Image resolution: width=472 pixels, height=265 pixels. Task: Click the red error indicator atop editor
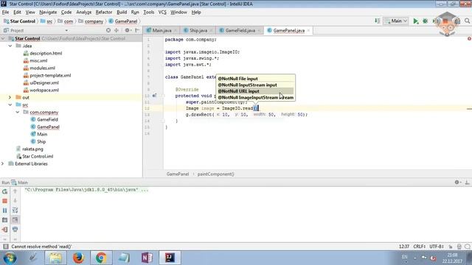coord(469,38)
